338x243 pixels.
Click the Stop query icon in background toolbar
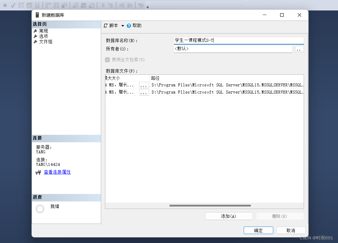pyautogui.click(x=5, y=5)
